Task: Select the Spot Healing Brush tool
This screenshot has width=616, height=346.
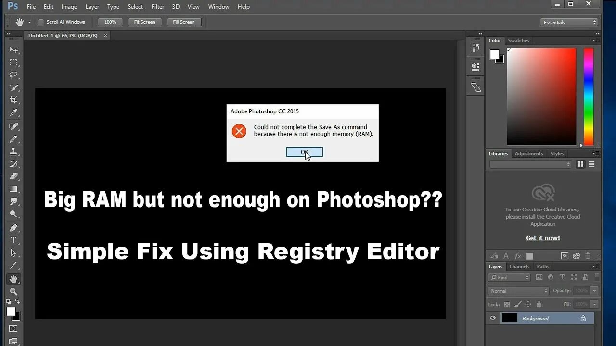Action: click(13, 126)
